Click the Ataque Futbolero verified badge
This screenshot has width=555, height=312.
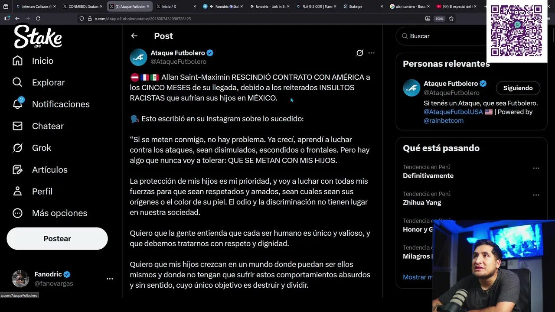pos(210,53)
